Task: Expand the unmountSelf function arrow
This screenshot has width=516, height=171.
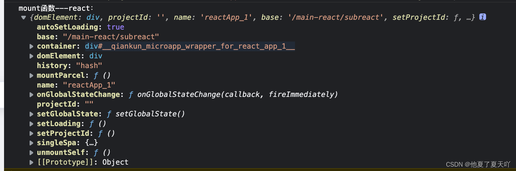Action: click(x=31, y=153)
